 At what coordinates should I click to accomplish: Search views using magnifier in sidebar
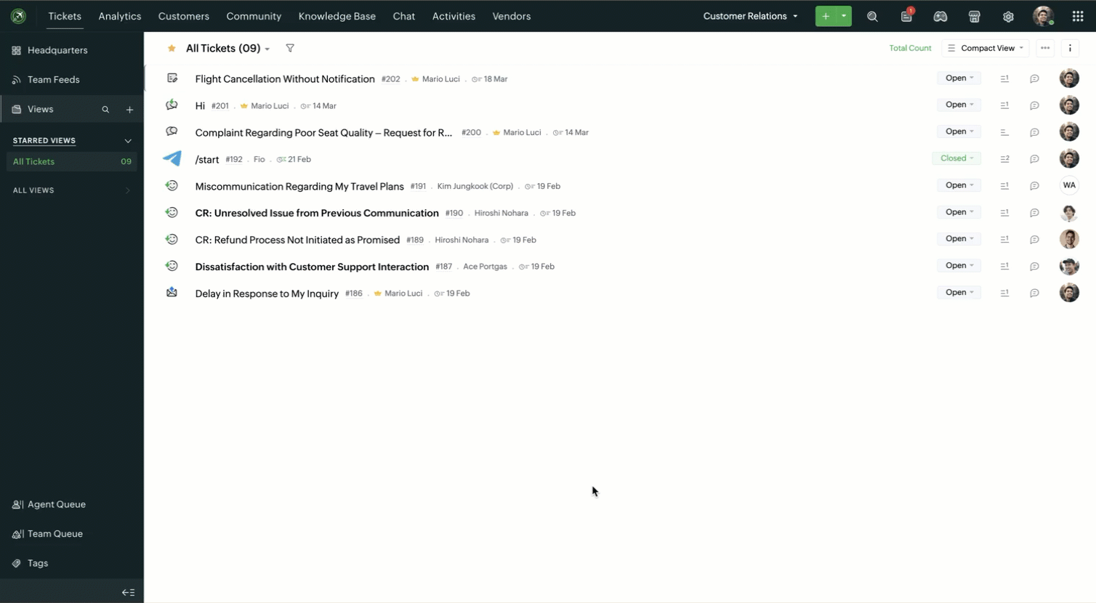[105, 110]
